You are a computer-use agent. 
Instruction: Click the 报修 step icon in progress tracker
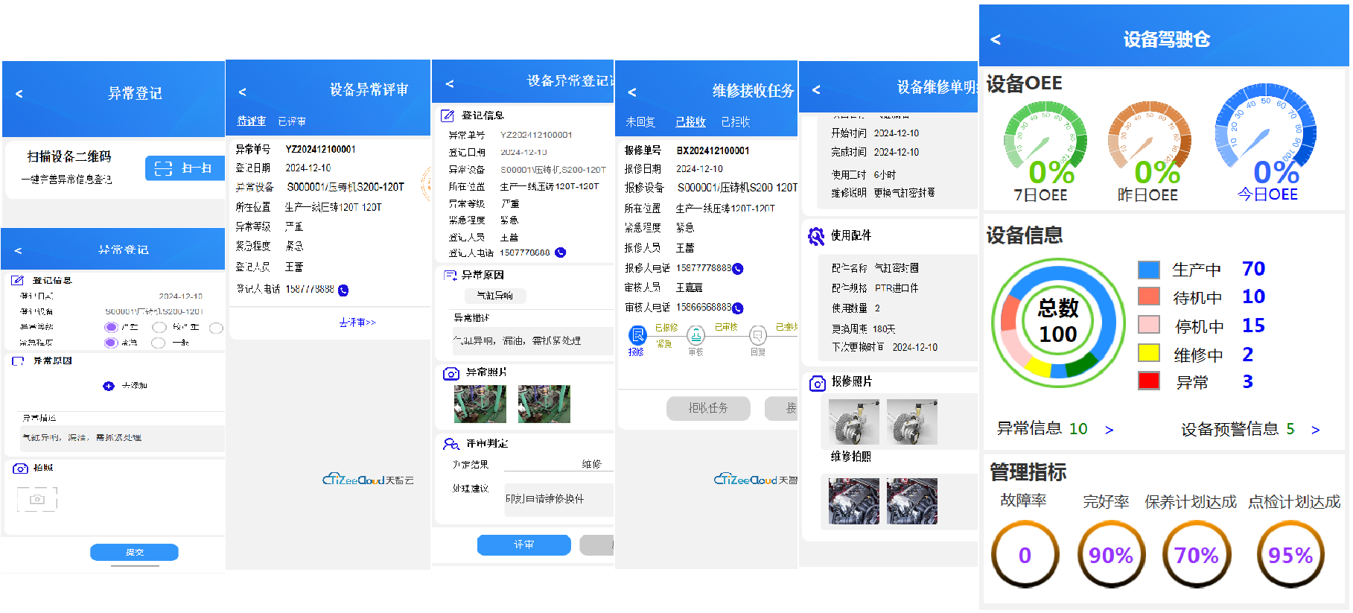[637, 335]
